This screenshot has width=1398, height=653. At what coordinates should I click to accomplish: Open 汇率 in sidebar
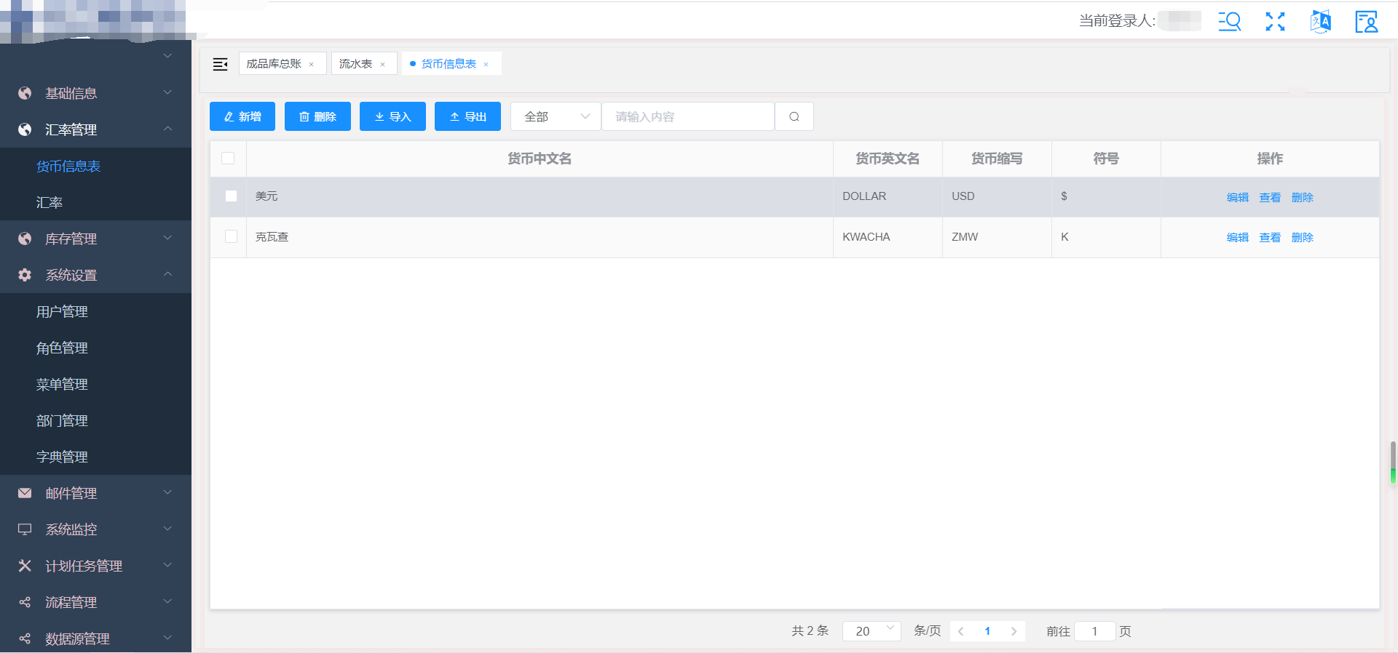[x=95, y=202]
